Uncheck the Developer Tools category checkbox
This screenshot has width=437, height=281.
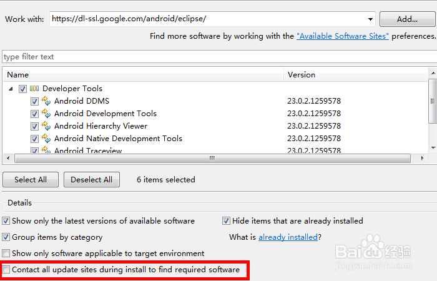tap(23, 89)
